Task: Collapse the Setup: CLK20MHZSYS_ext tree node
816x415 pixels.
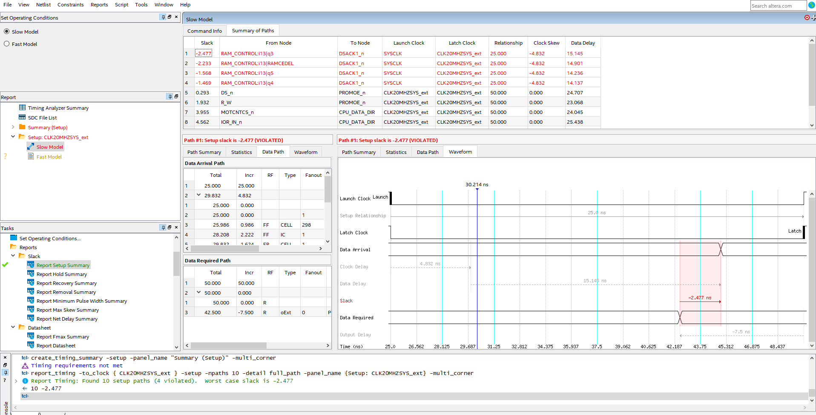Action: [x=13, y=137]
